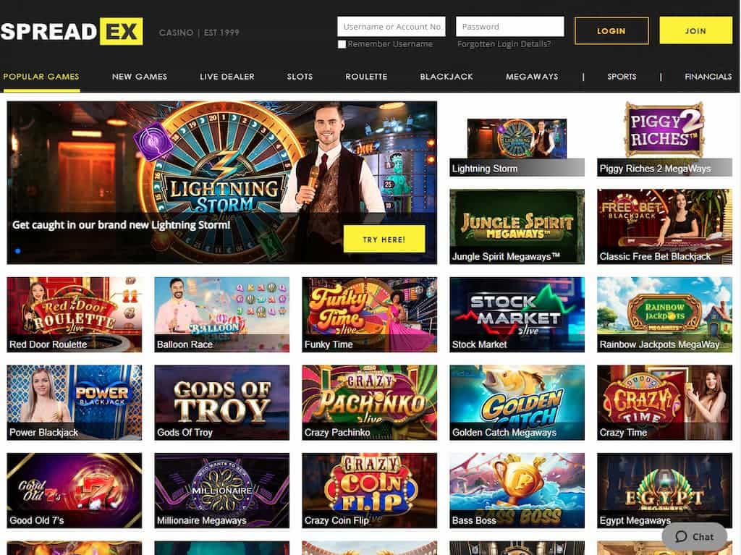Click the LOGIN button
741x555 pixels.
[611, 30]
